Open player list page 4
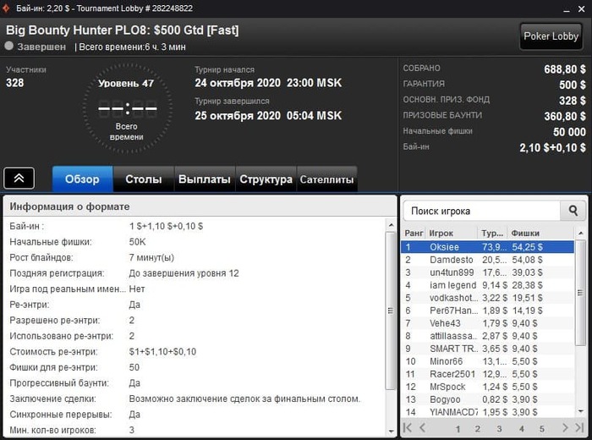The height and width of the screenshot is (440, 592). click(522, 429)
